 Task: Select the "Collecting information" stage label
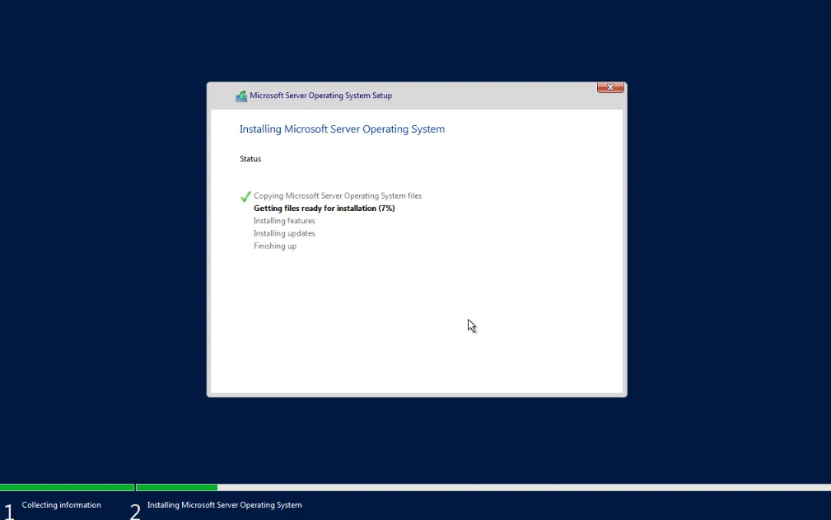click(61, 504)
